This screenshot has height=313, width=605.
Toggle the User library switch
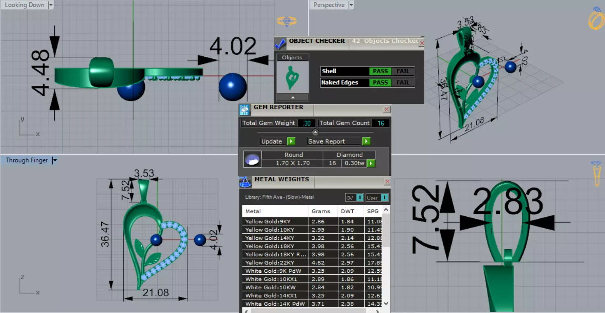click(377, 198)
